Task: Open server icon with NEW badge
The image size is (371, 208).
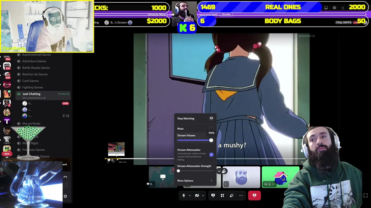Action: 7,150
